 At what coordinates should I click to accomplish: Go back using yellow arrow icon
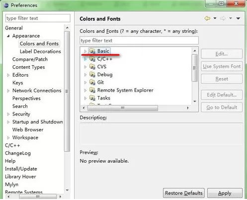coord(207,18)
